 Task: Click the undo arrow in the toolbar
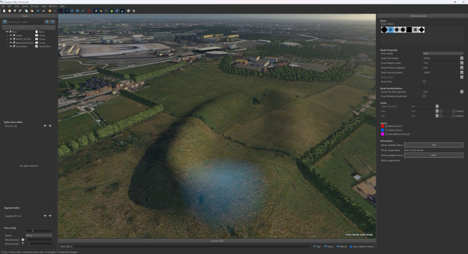pyautogui.click(x=38, y=11)
